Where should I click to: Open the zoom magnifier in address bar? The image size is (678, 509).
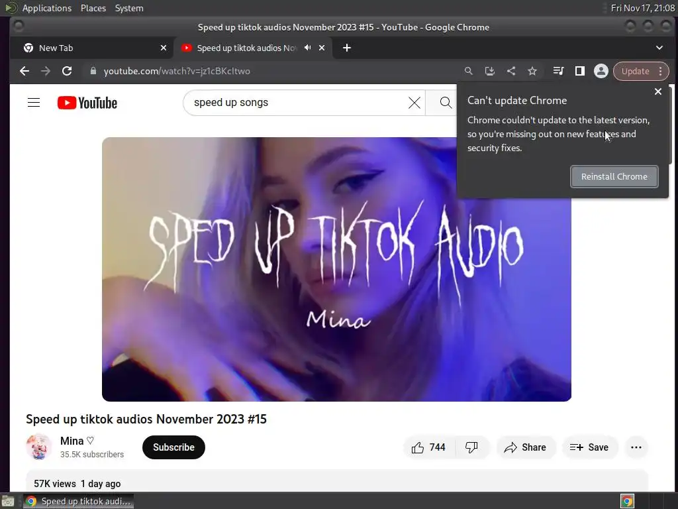(468, 71)
